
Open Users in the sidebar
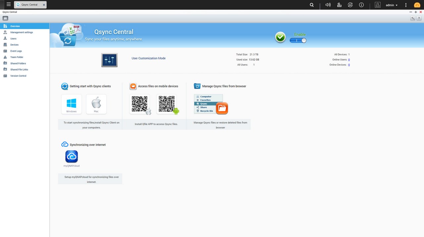25,39
